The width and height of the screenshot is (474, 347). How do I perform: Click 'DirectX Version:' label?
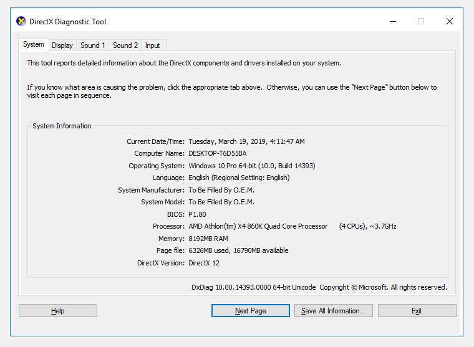161,263
